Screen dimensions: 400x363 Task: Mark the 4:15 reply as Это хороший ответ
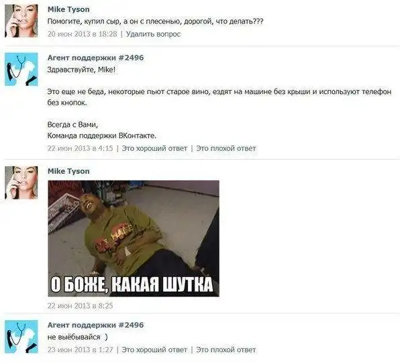click(154, 148)
